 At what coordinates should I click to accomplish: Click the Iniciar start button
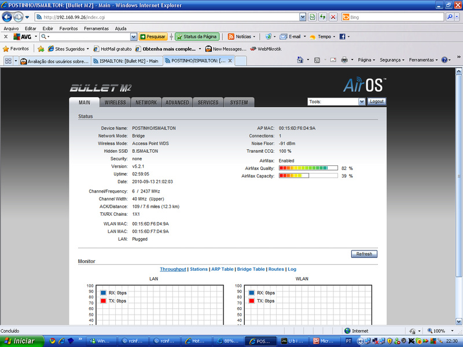(x=21, y=341)
